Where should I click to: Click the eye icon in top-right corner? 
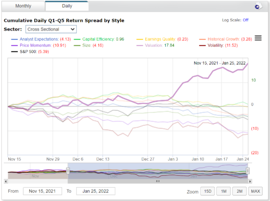(258, 6)
